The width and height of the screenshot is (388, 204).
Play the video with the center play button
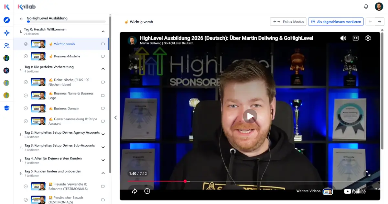tap(250, 116)
